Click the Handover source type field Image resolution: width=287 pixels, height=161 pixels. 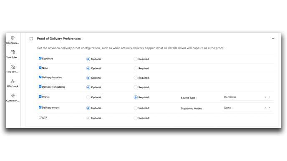[247, 97]
